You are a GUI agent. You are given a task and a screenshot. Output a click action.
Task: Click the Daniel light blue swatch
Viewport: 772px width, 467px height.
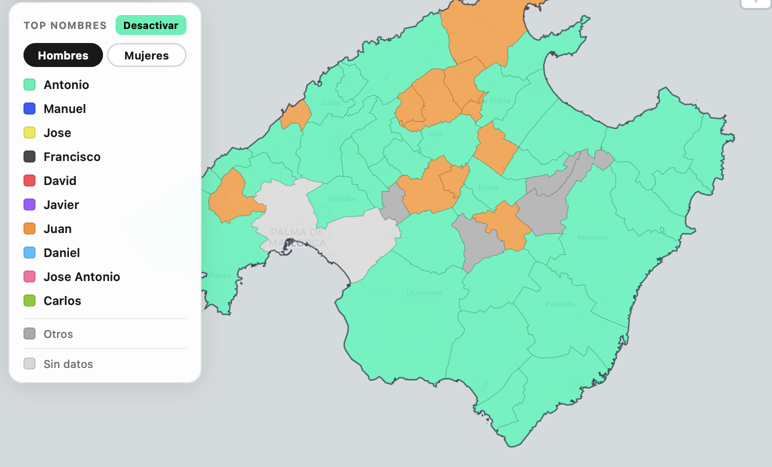(x=29, y=253)
